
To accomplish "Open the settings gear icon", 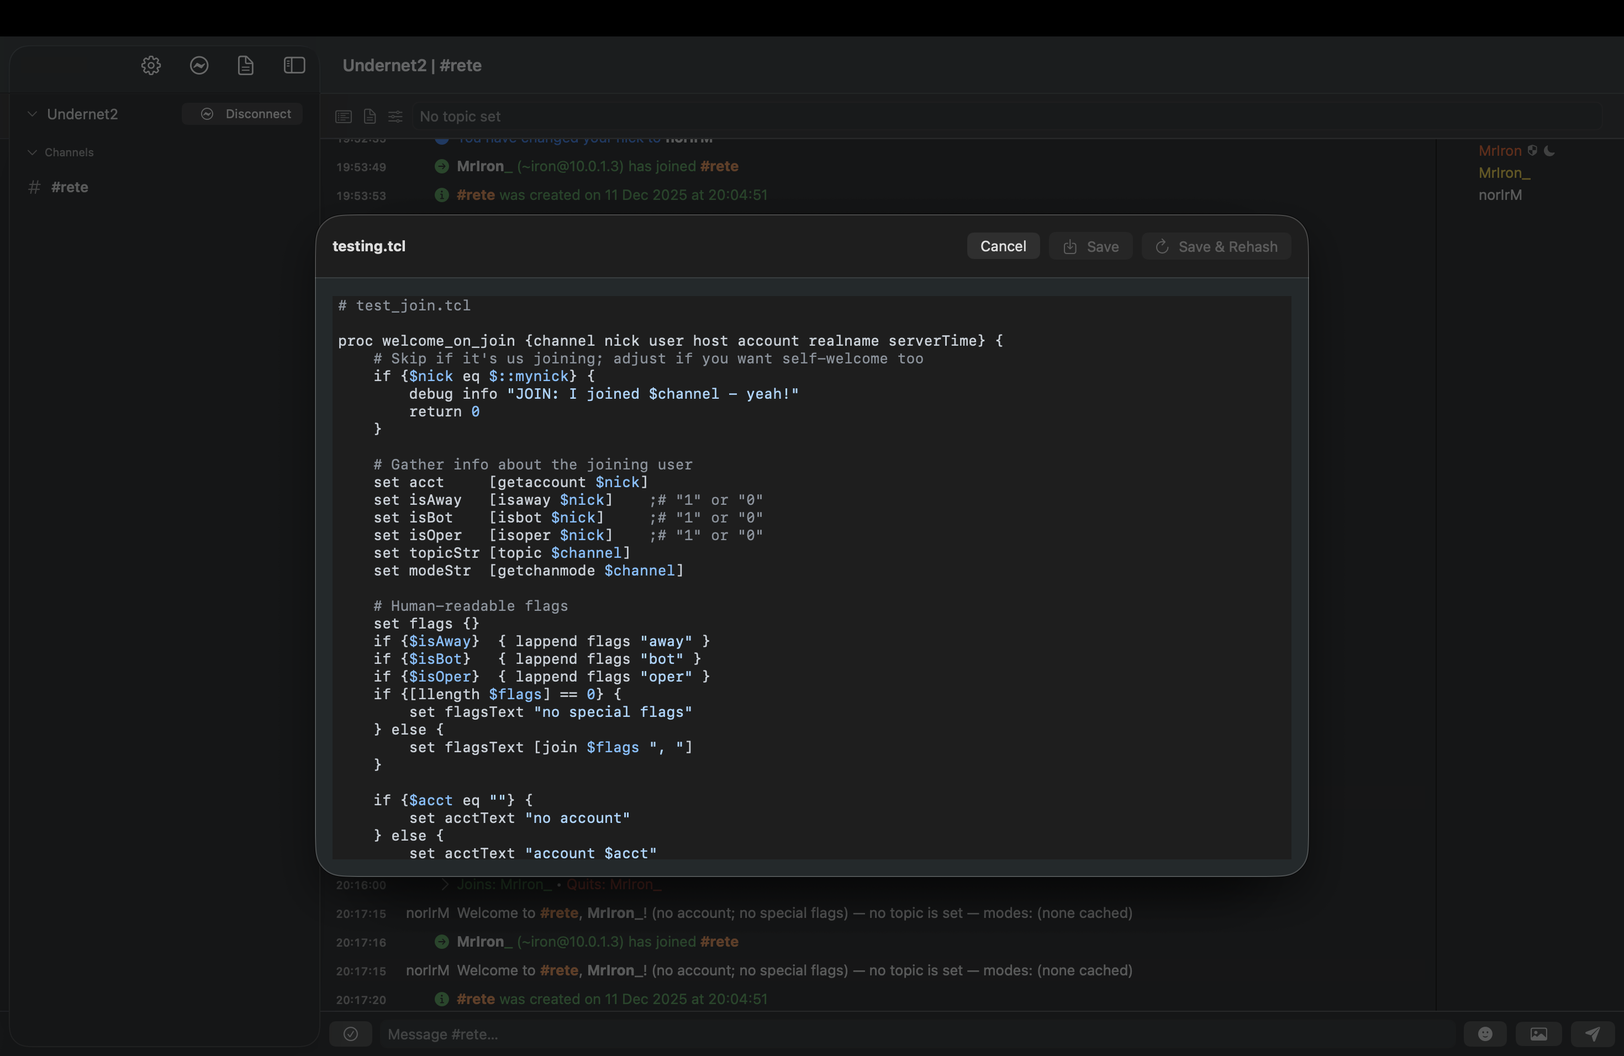I will 150,65.
